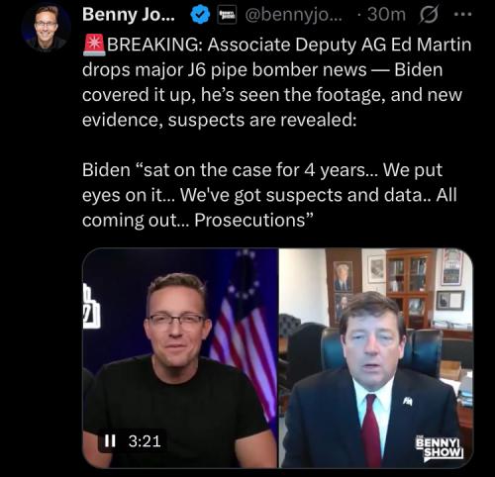Viewport: 495px width, 477px height.
Task: Click the red siren emoji before BREAKING
Action: [94, 45]
